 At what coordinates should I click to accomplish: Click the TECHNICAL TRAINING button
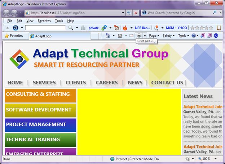click(x=40, y=140)
